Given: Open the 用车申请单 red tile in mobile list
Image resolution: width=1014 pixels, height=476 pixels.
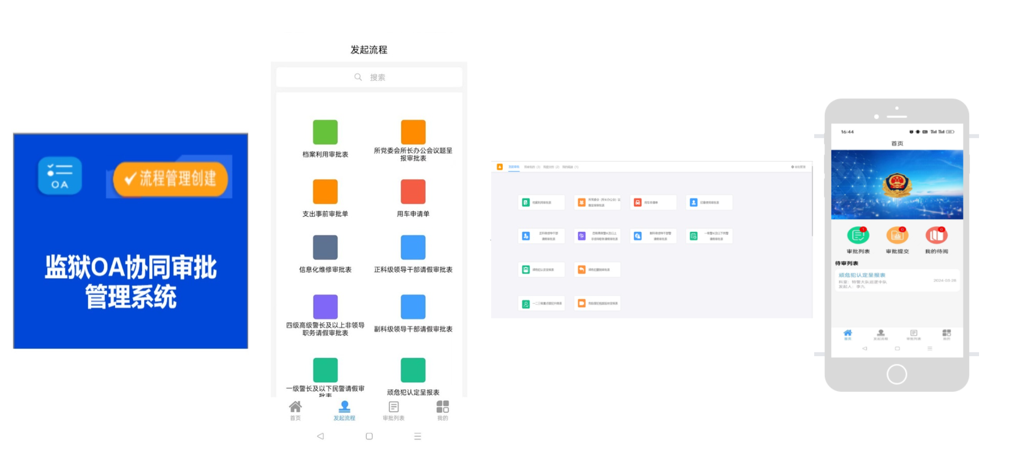Looking at the screenshot, I should 413,191.
